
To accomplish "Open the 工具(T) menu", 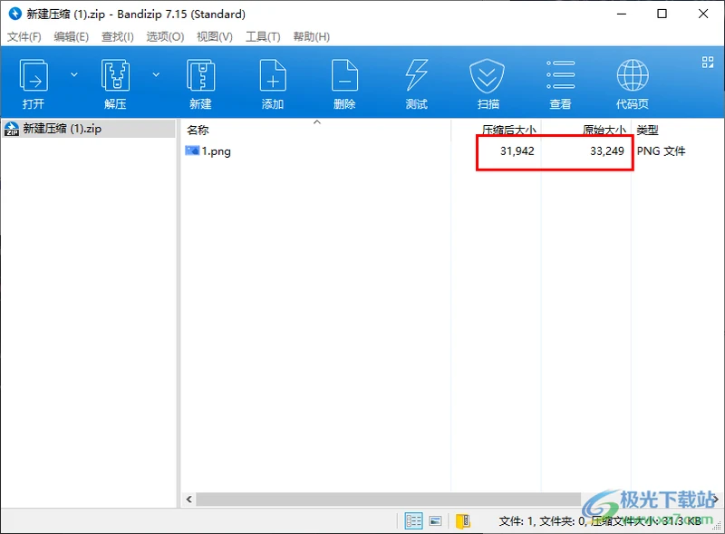I will (263, 36).
